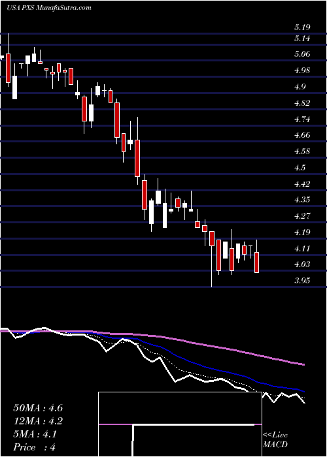
Task: Click the USA PXS MunafaSutra.com title text
Action: [49, 8]
